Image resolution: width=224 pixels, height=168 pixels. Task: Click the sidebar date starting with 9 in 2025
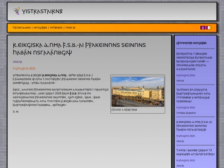185,136
